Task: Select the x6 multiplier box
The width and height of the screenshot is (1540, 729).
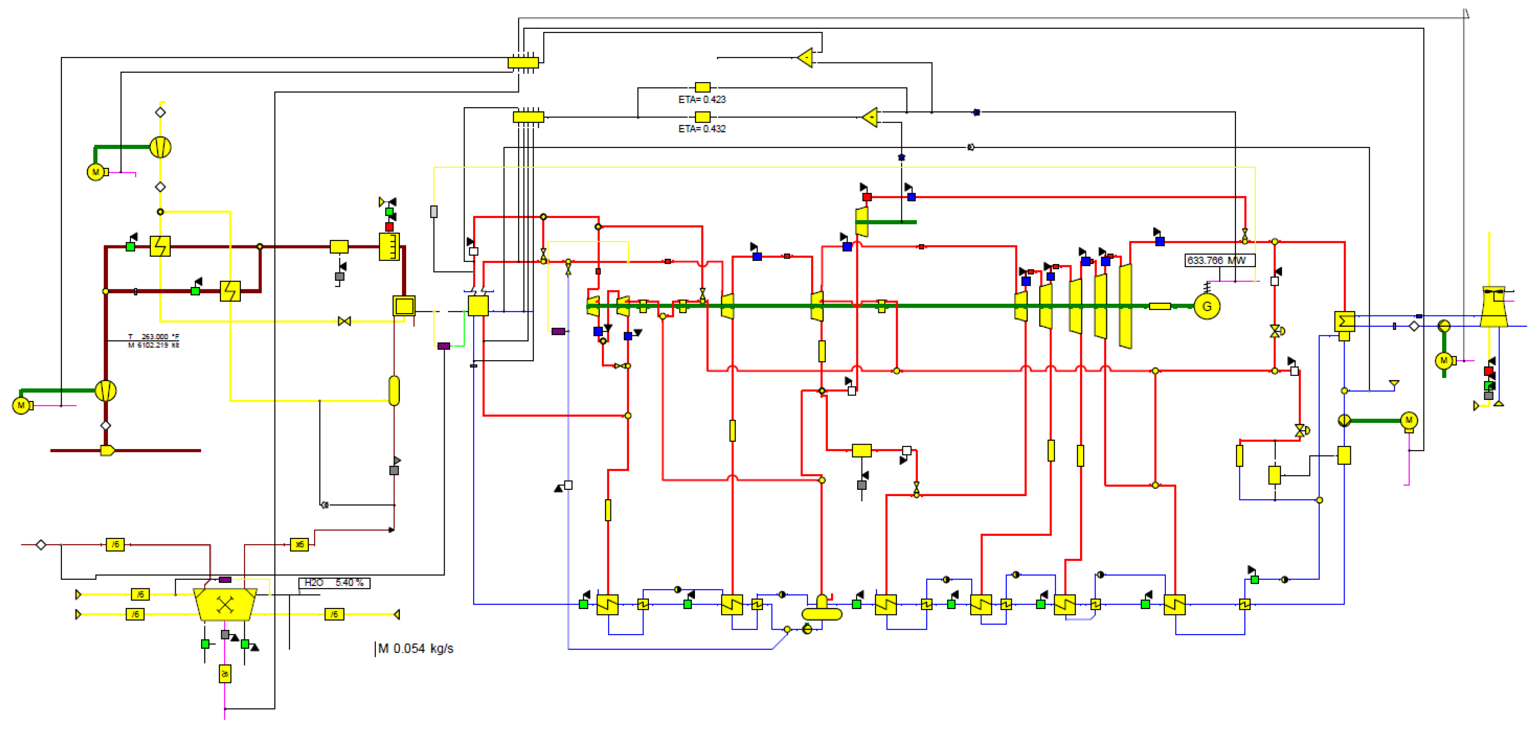Action: pyautogui.click(x=299, y=544)
